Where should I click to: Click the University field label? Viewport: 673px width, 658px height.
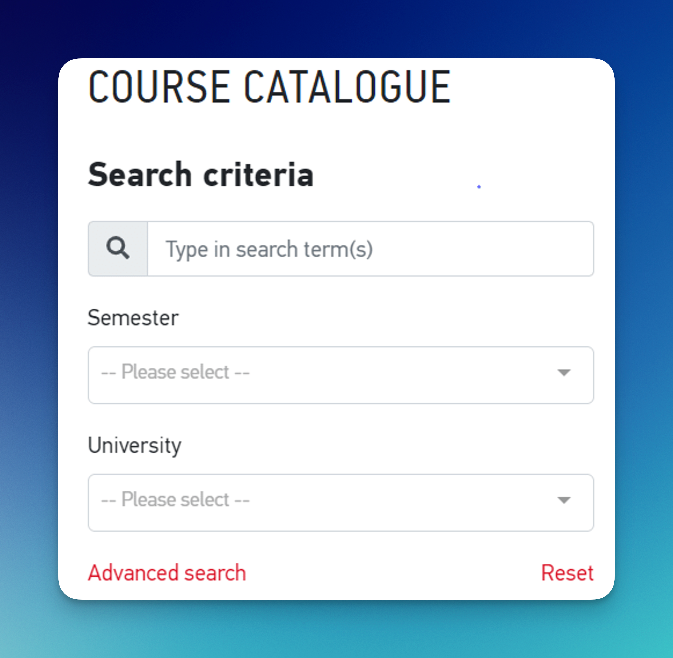click(134, 446)
